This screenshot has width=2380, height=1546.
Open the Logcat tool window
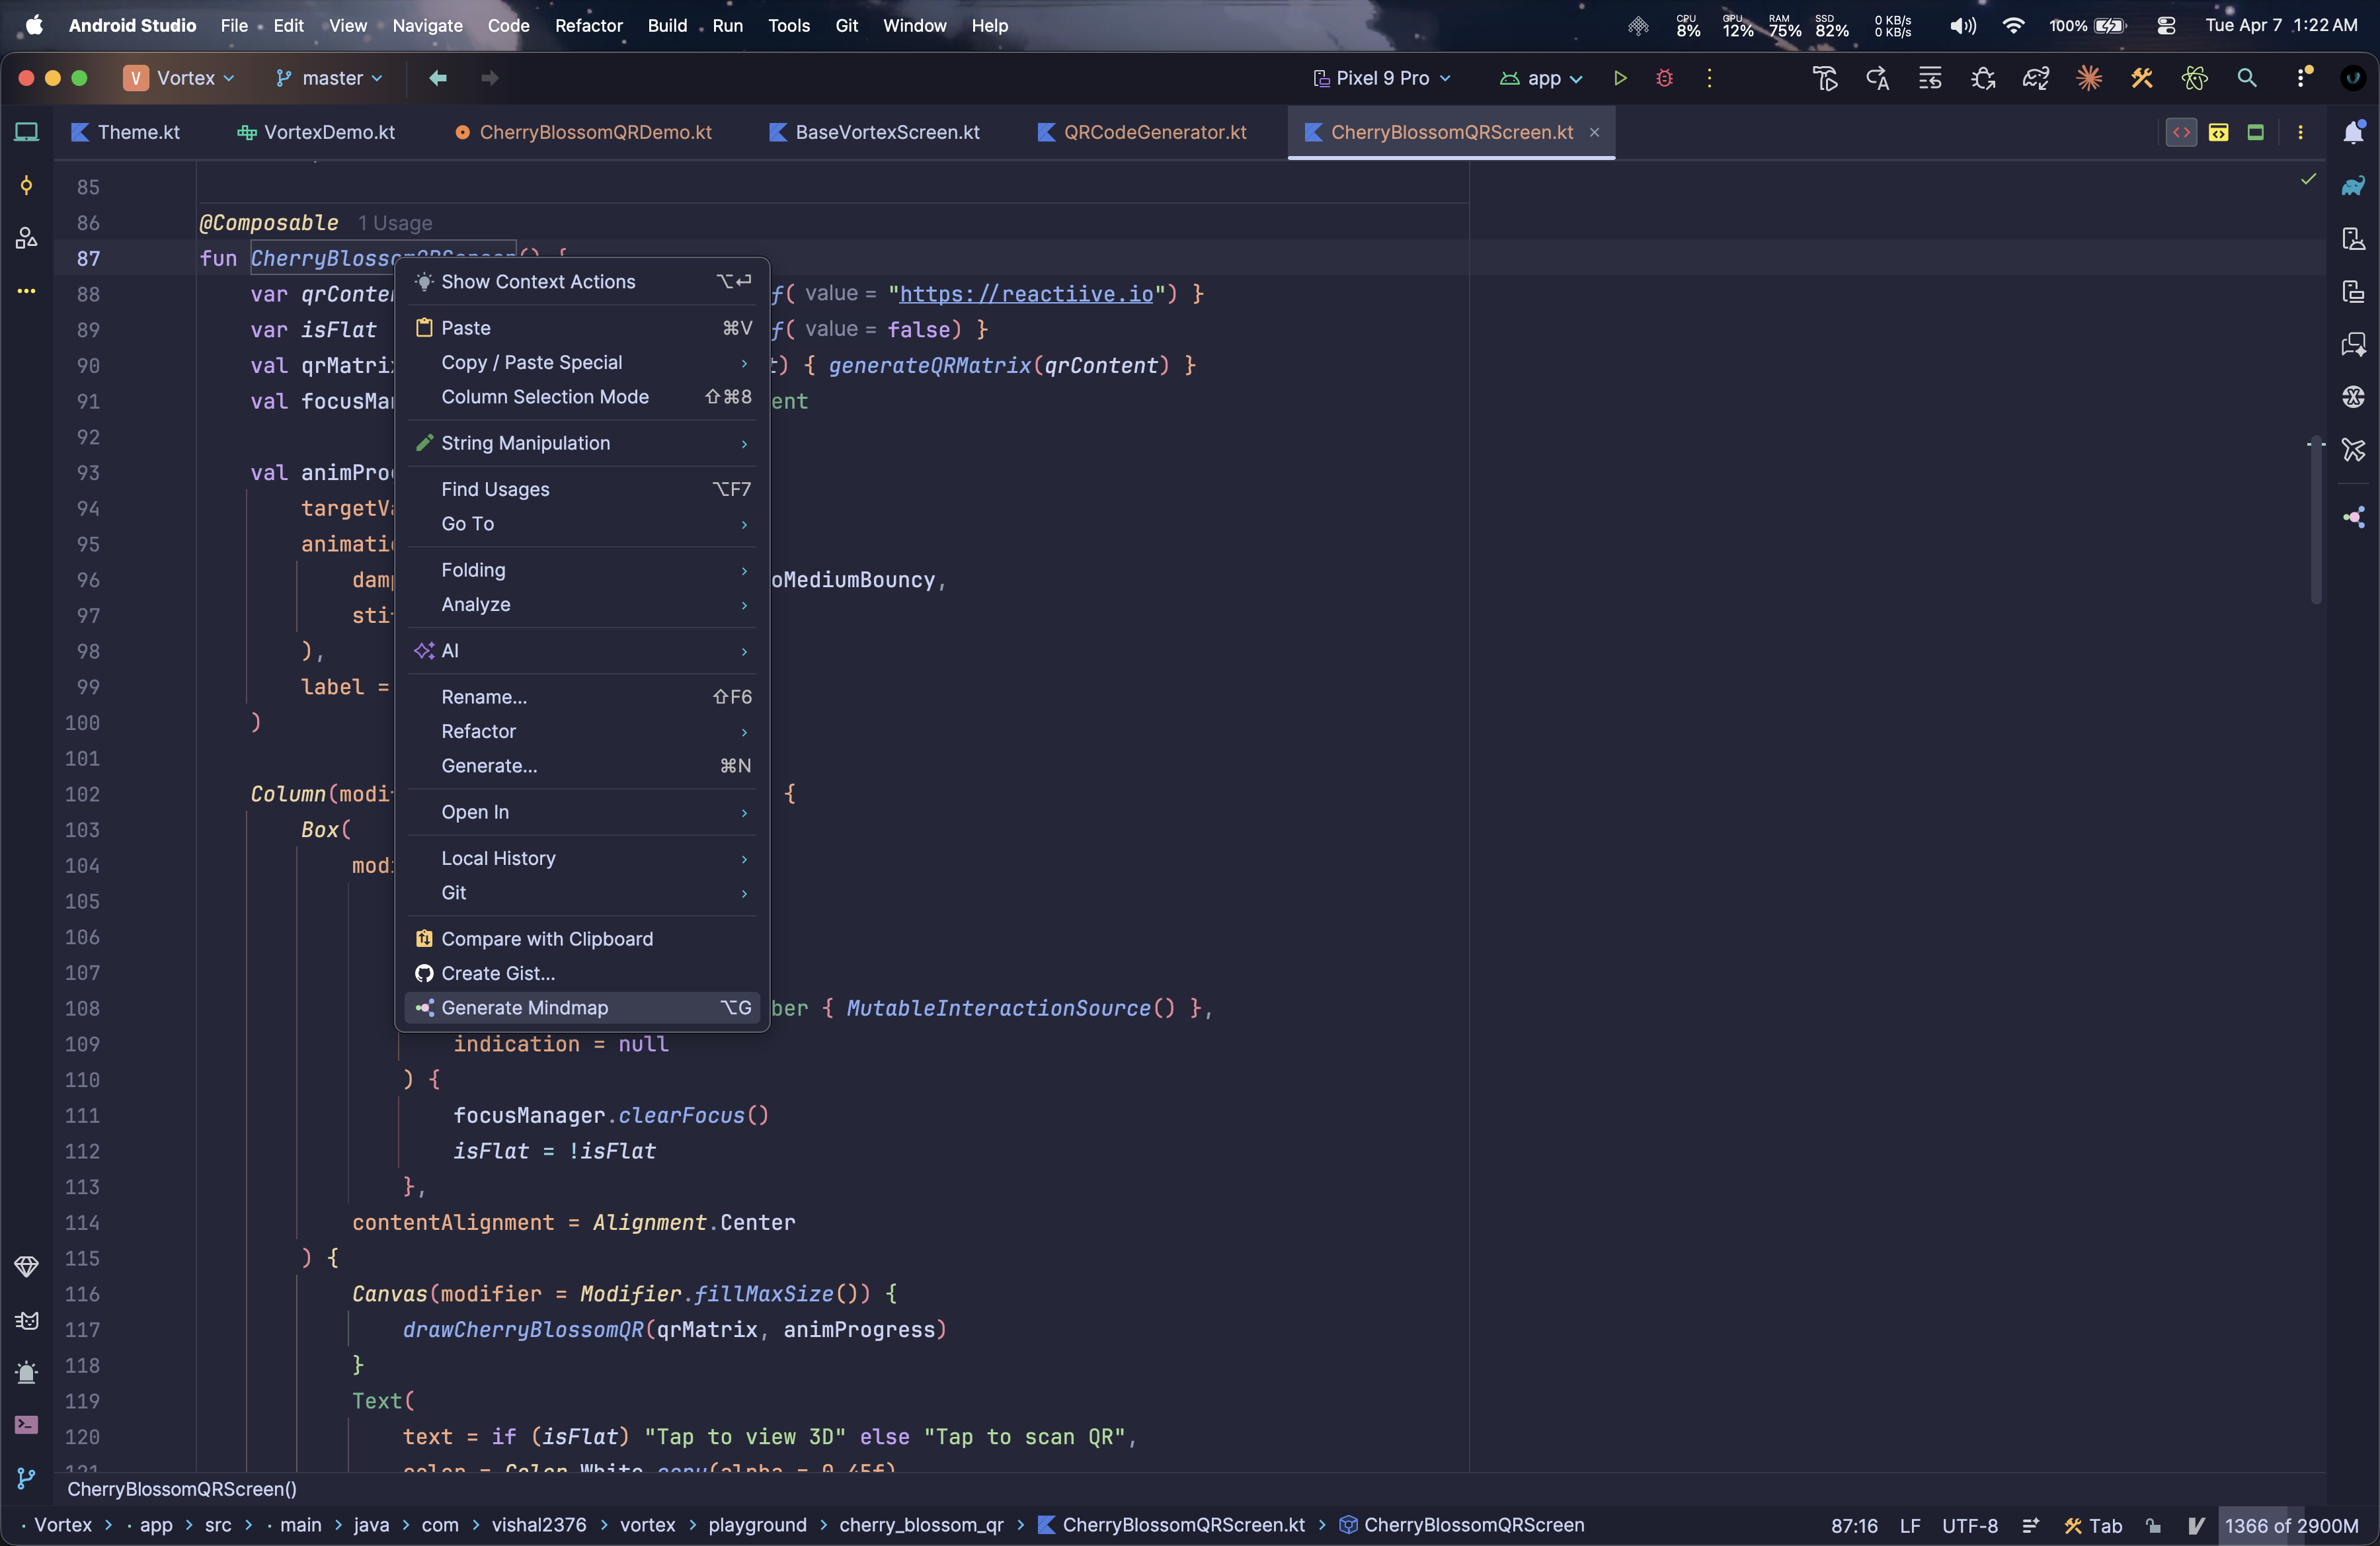(x=27, y=1320)
